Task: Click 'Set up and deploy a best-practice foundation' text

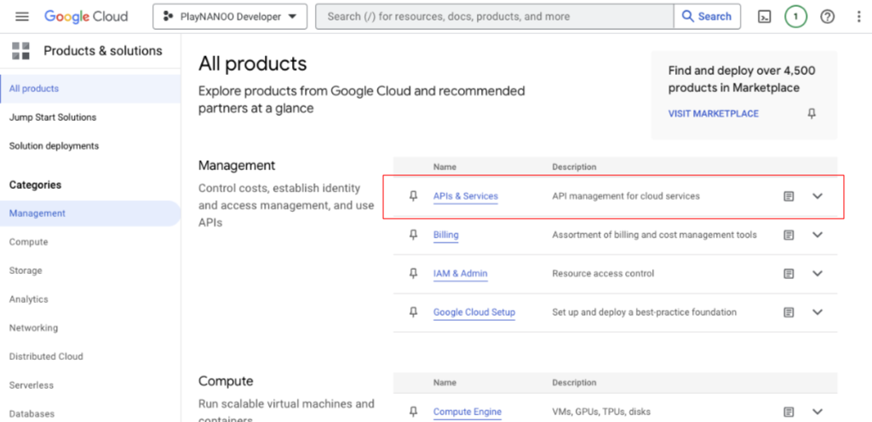Action: (644, 312)
